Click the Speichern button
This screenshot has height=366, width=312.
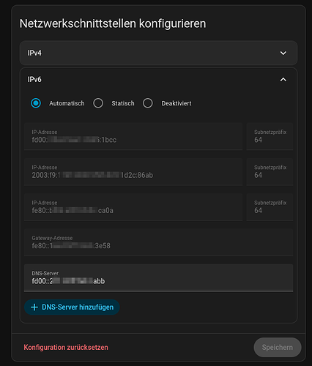pos(278,347)
